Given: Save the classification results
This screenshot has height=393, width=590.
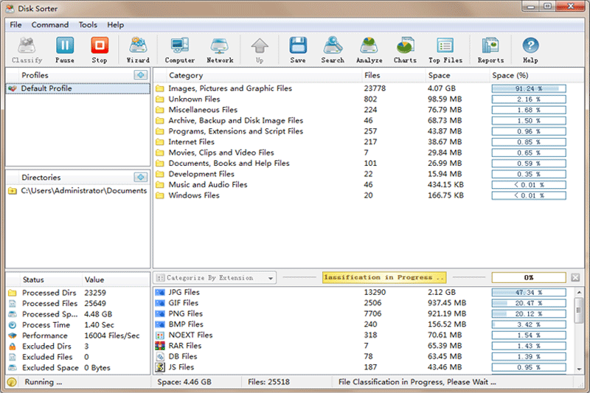Looking at the screenshot, I should click(298, 49).
